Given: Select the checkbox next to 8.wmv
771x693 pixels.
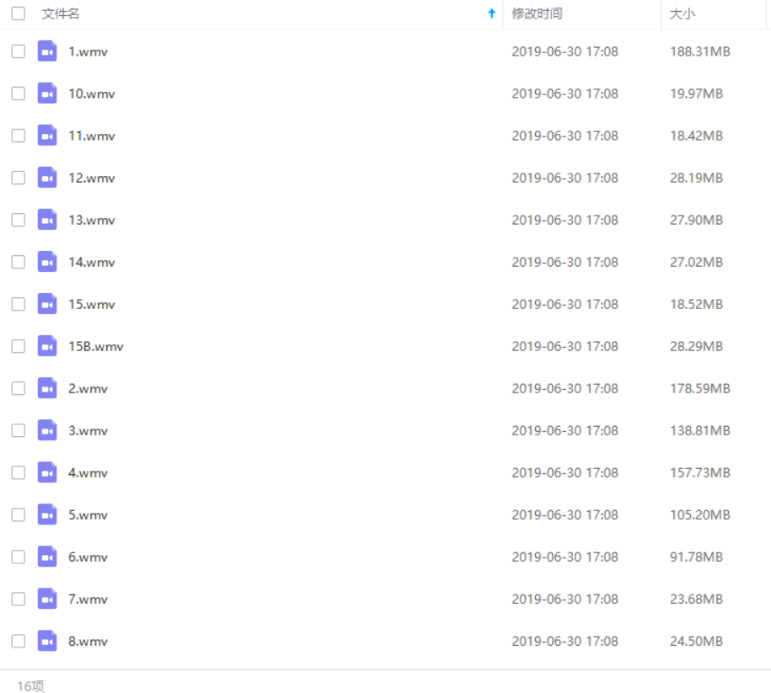Looking at the screenshot, I should click(19, 641).
